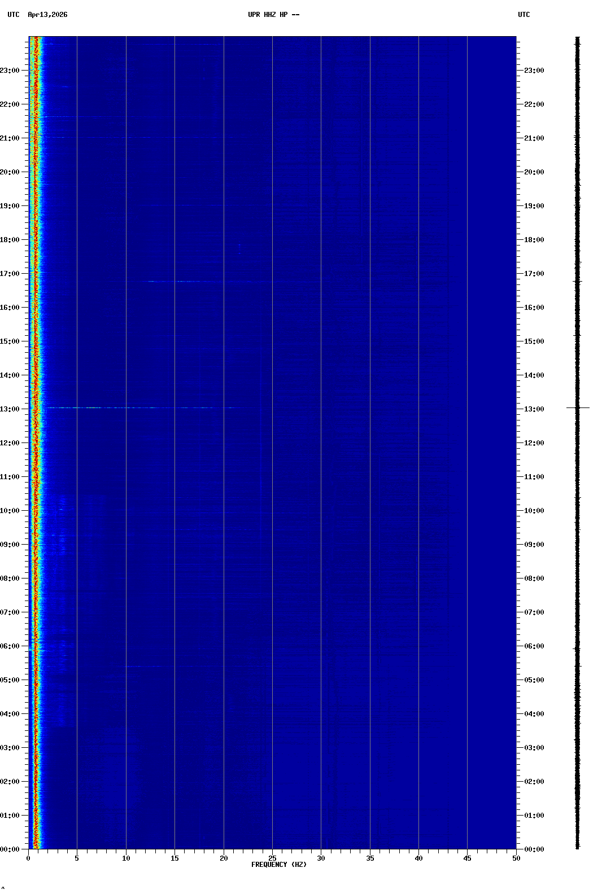Click the "FREQUENCY (HZ)" axis label
The width and height of the screenshot is (602, 894).
(279, 865)
